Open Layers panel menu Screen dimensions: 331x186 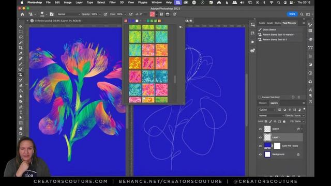click(304, 103)
